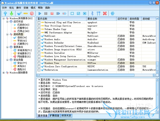160x121 pixels.
Task: Click the blue up arrow toolbar icon
Action: 5,14
